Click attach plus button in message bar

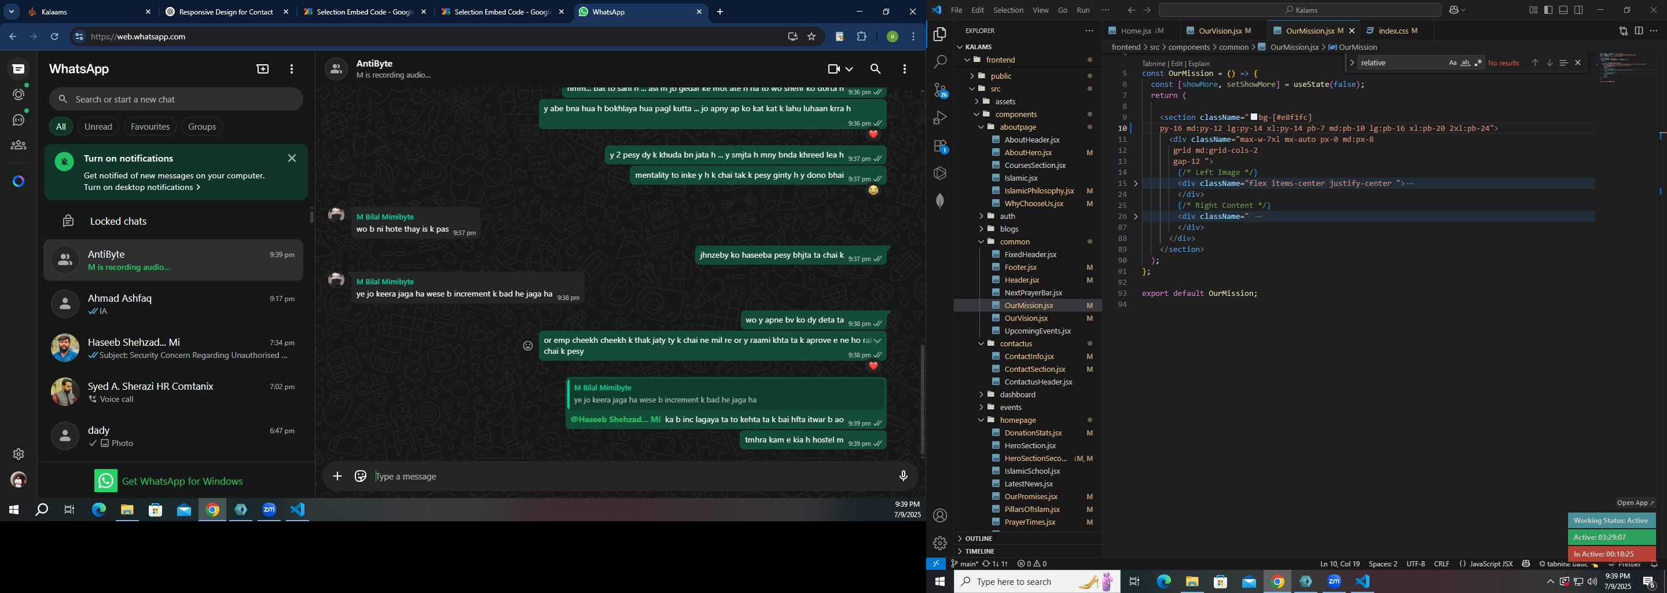coord(337,477)
